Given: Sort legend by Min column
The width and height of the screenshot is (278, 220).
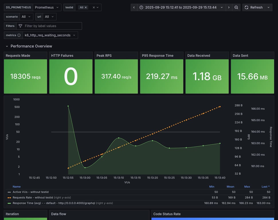Looking at the screenshot, I should (x=212, y=186).
